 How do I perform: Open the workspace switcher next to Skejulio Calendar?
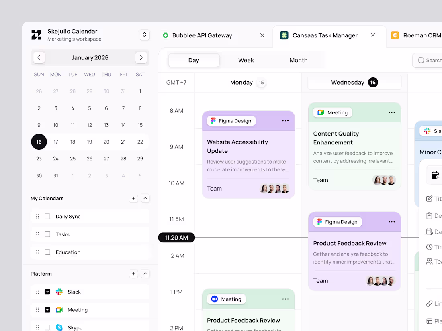(x=144, y=35)
